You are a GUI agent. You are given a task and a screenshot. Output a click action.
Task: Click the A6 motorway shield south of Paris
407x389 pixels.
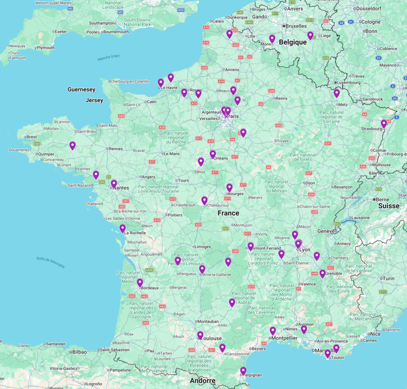pyautogui.click(x=232, y=139)
